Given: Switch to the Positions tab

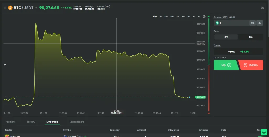Looking at the screenshot, I should tap(11, 122).
